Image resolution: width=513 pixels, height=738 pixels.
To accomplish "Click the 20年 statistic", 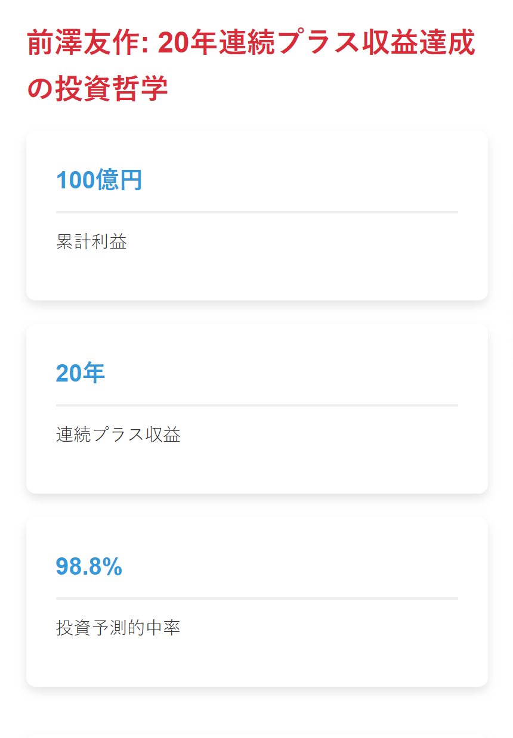I will click(x=81, y=373).
